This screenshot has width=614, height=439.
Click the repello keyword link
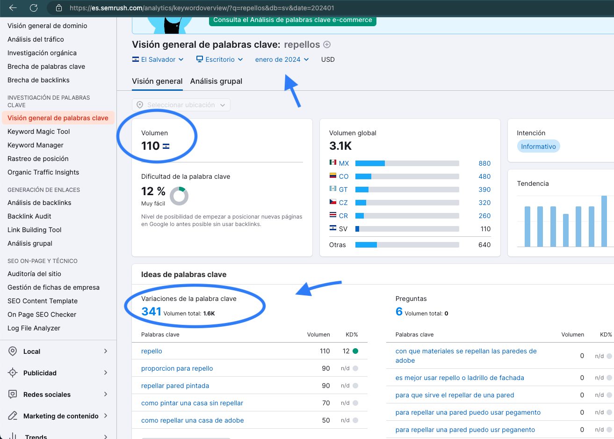coord(152,351)
